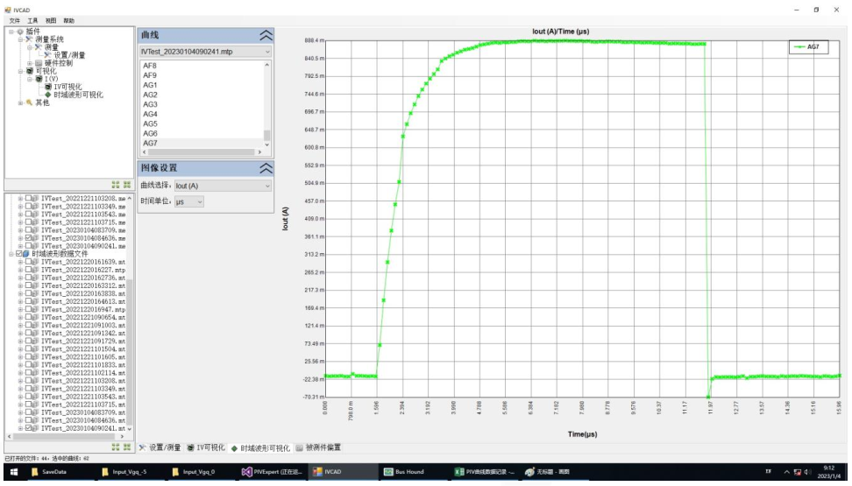
Task: Toggle checkbox for IVTest_20230104090241.mt waveform file
Action: click(29, 429)
